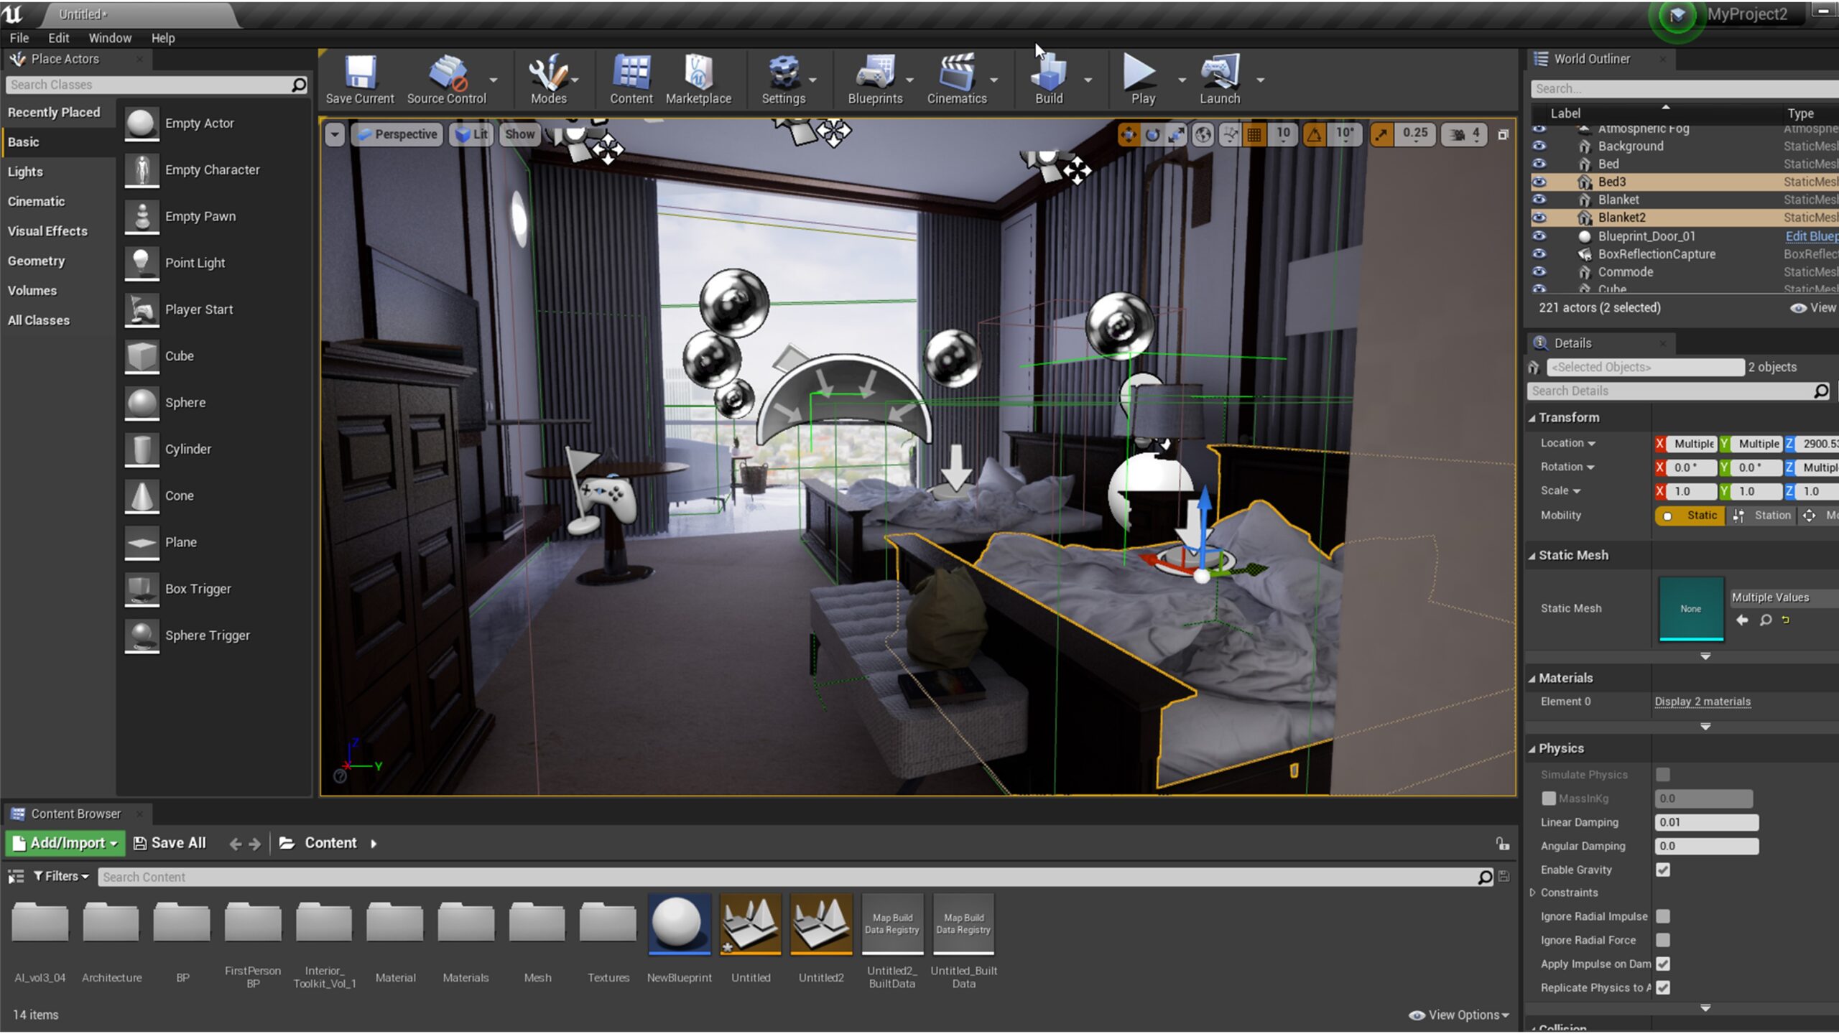Viewport: 1839px width, 1034px height.
Task: Enable the Simulate Physics checkbox
Action: 1663,774
